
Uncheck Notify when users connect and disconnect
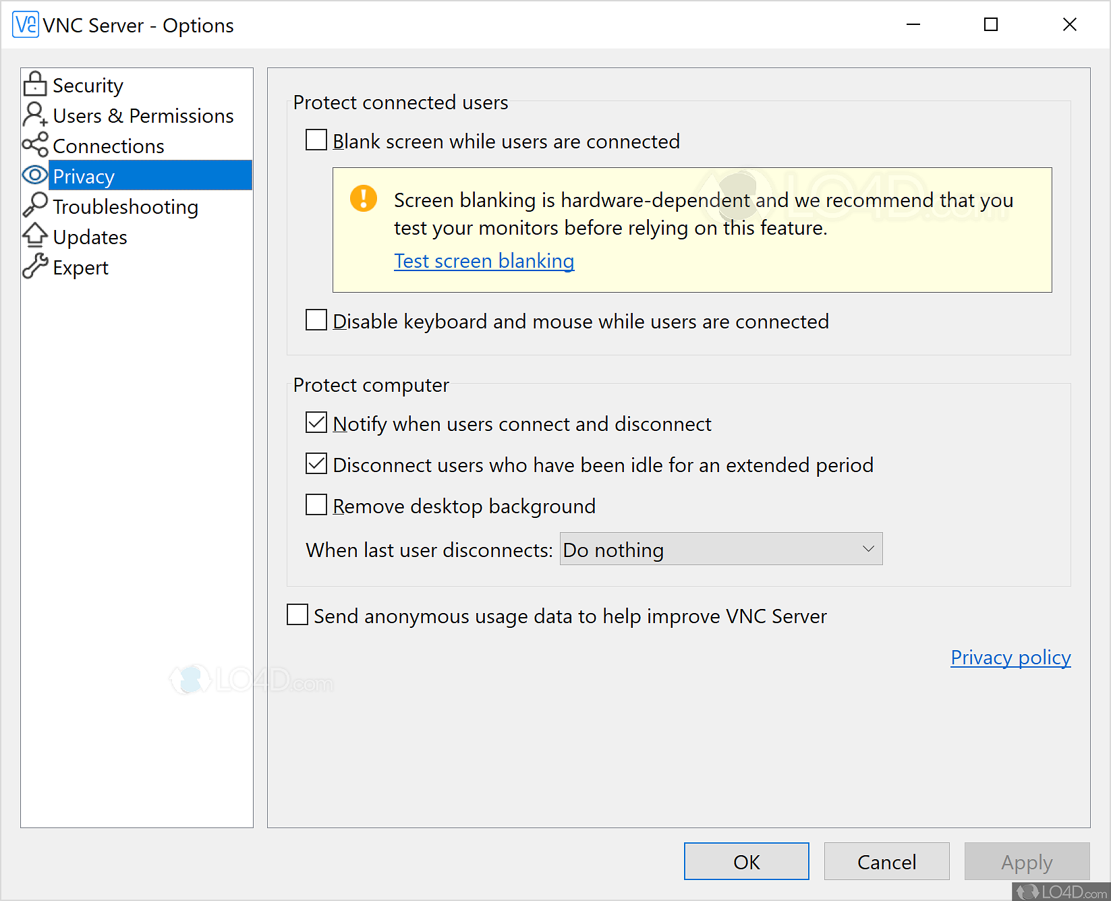(316, 423)
